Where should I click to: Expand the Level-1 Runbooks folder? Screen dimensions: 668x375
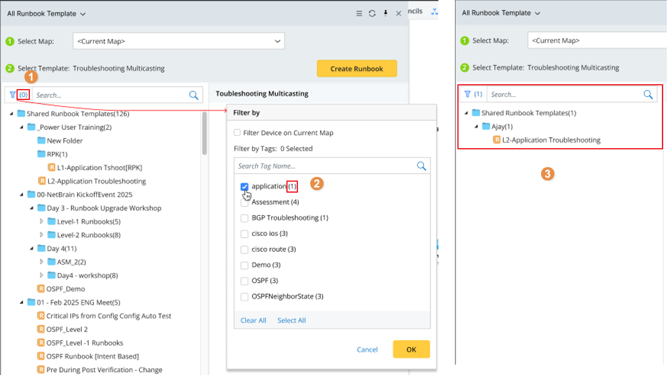coord(42,221)
